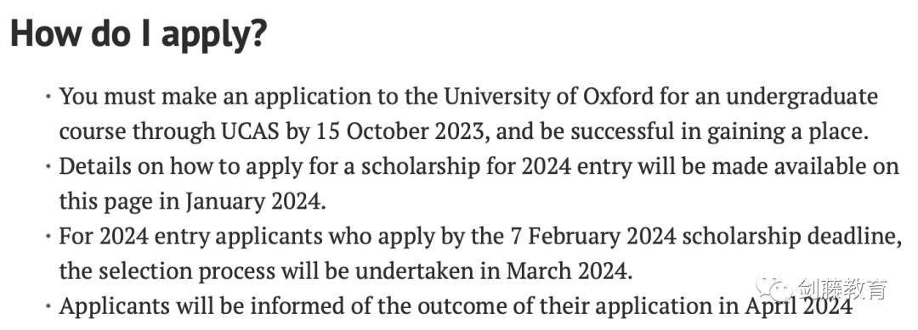Click the second bullet point marker
This screenshot has height=330, width=918.
coord(48,167)
